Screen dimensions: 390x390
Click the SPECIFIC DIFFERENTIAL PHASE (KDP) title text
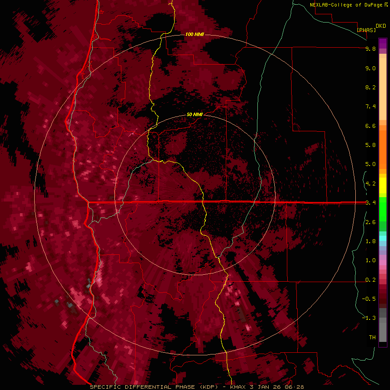click(153, 387)
